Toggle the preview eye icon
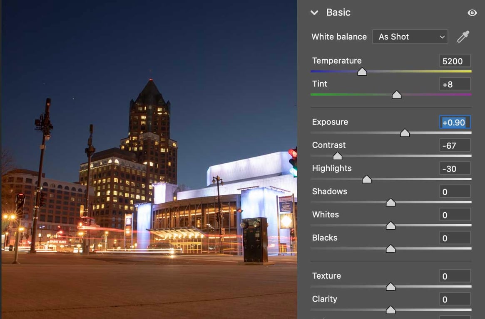This screenshot has width=485, height=319. click(x=472, y=12)
